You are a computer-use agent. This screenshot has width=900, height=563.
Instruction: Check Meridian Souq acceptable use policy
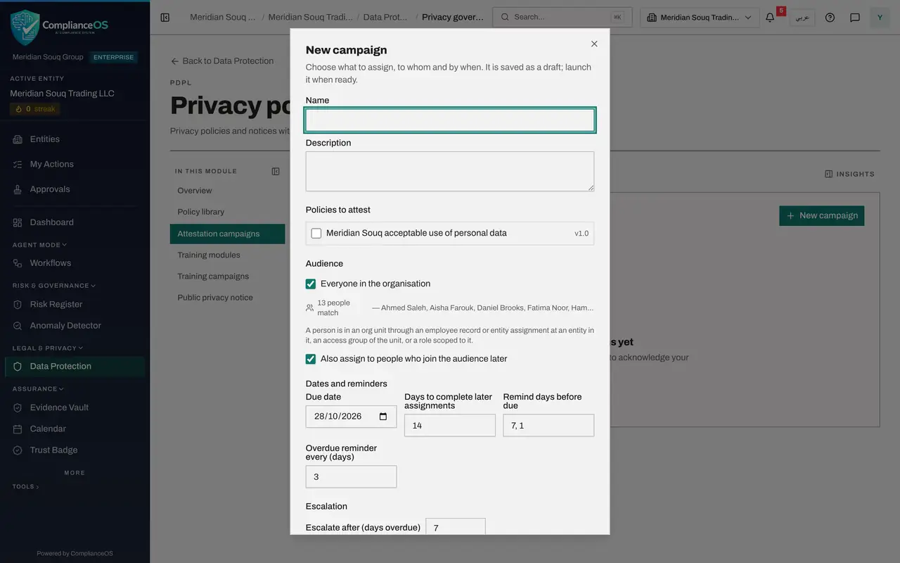[316, 233]
